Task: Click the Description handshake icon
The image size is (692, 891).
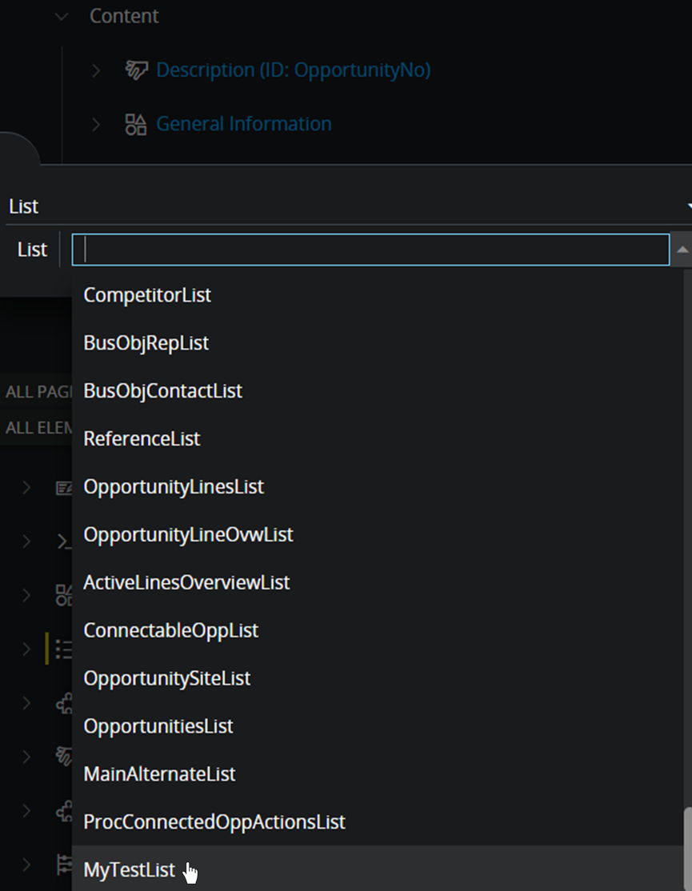Action: tap(137, 70)
